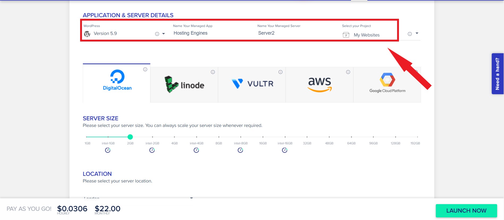Select the AWS provider tab

pos(319,85)
